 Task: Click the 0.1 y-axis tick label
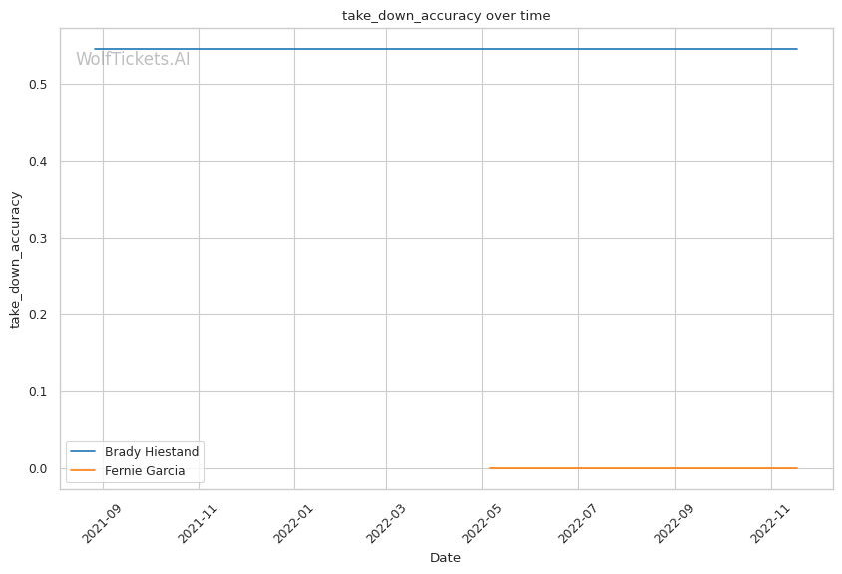[x=41, y=392]
